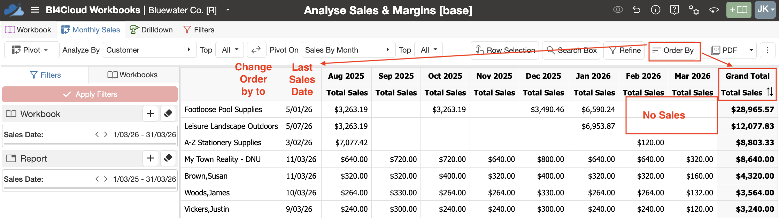Open the vertical three-dot more menu

[768, 50]
